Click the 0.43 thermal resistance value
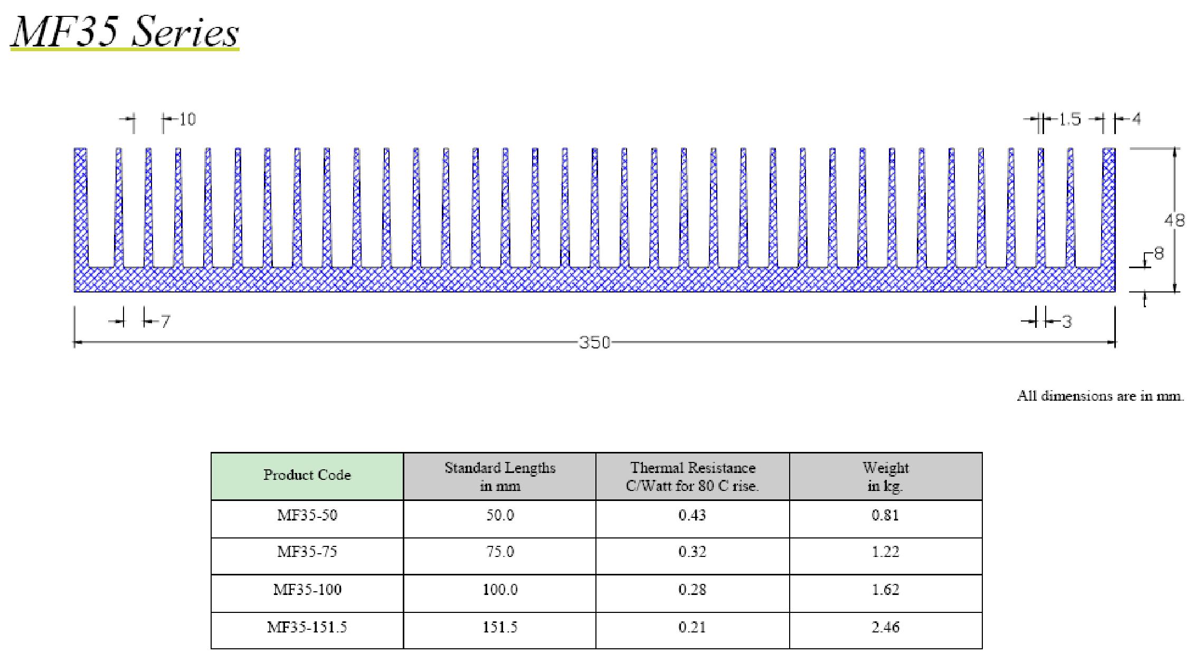The width and height of the screenshot is (1194, 662). (693, 515)
